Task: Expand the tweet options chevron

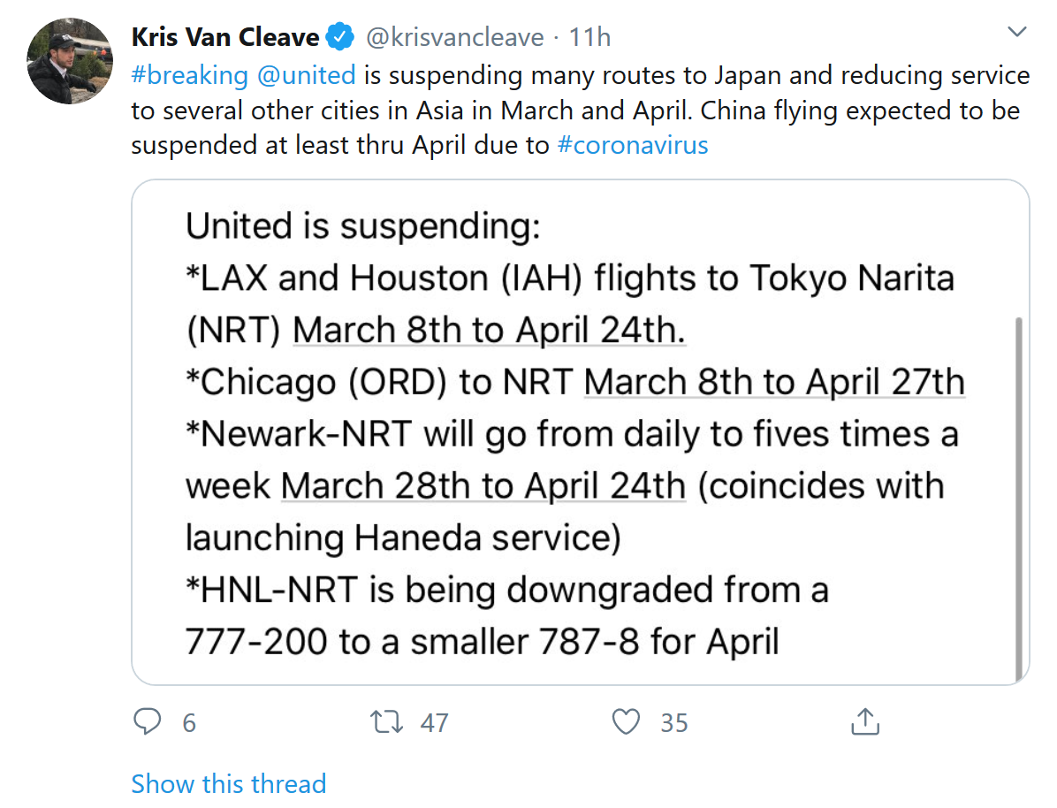Action: (x=1017, y=34)
